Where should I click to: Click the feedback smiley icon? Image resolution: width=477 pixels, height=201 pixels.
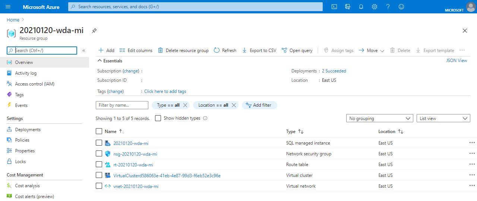coord(401,7)
